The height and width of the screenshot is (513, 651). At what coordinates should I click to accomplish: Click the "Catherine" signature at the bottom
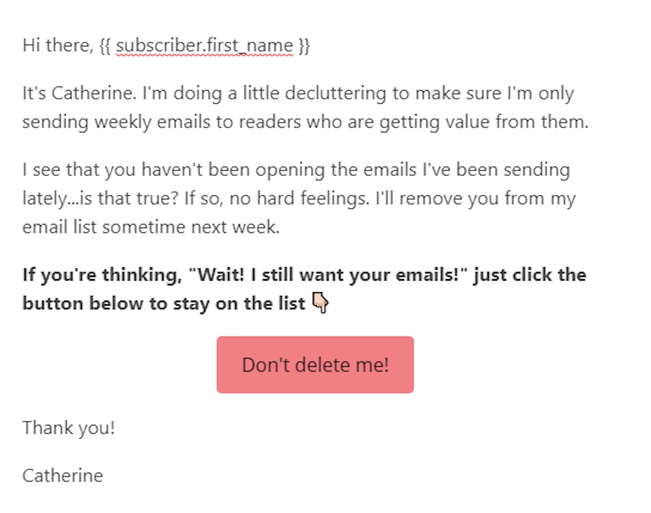pyautogui.click(x=63, y=475)
